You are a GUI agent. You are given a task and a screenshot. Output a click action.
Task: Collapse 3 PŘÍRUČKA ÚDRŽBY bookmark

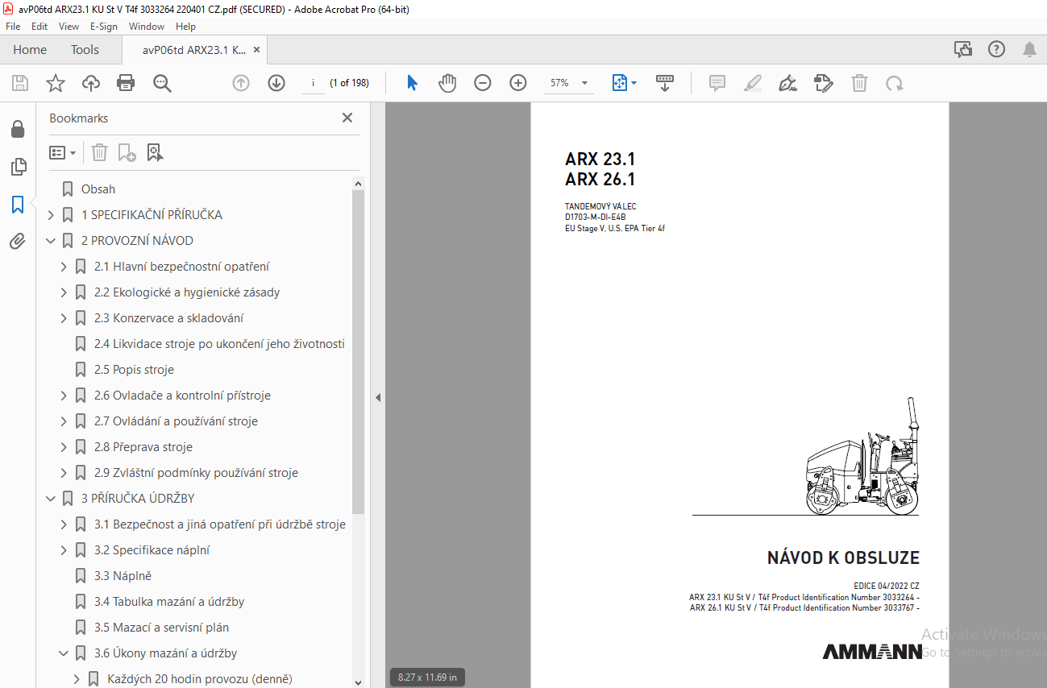coord(51,499)
